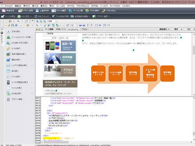This screenshot has height=146, width=195.
Task: Switch to ページ編集 tab
Action: [x=49, y=29]
